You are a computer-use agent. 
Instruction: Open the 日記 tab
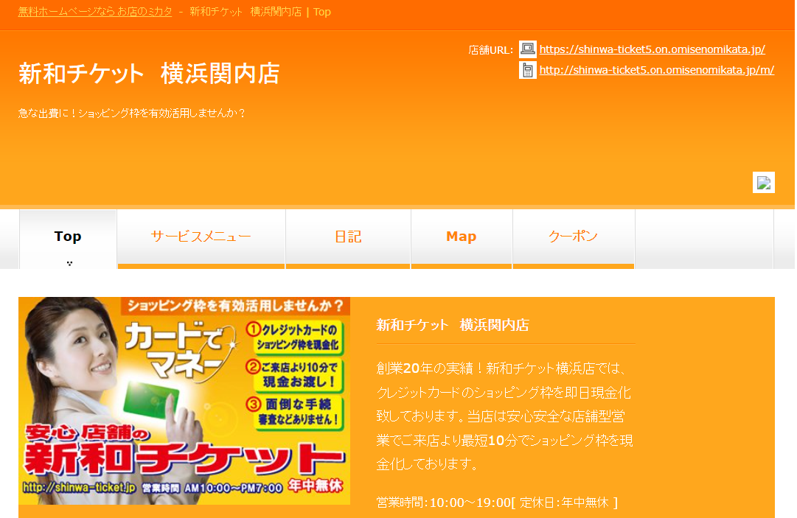click(347, 235)
